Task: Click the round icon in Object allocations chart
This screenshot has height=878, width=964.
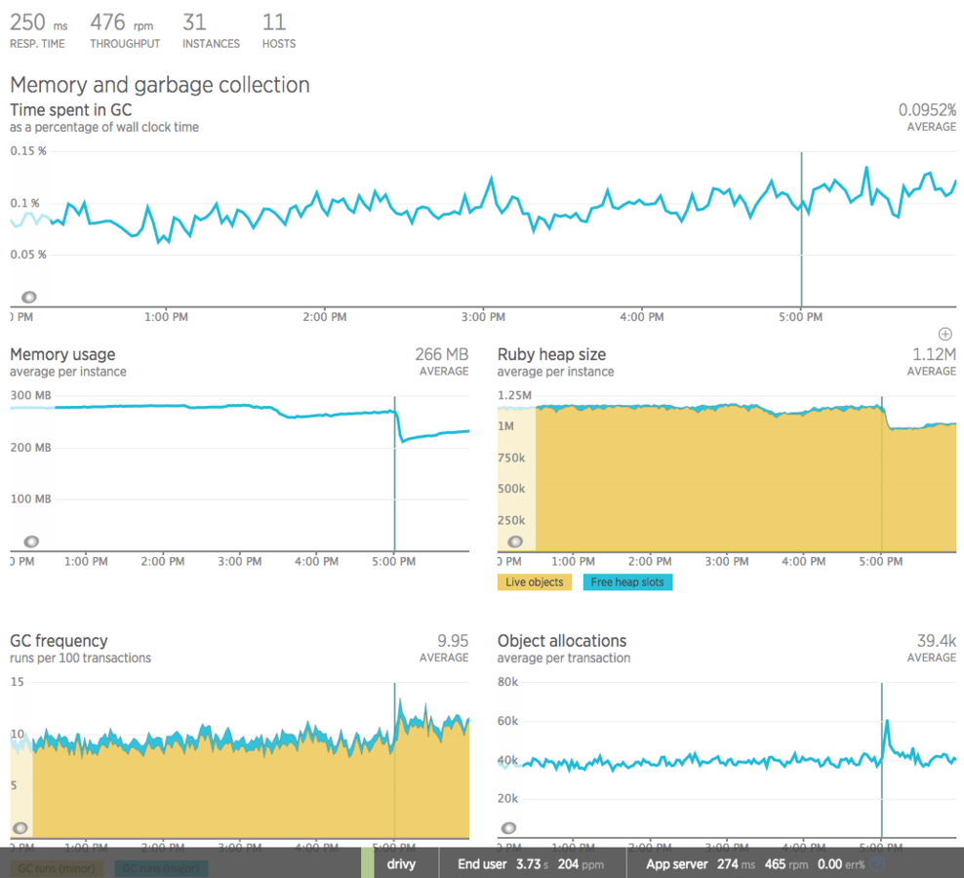Action: pyautogui.click(x=508, y=828)
